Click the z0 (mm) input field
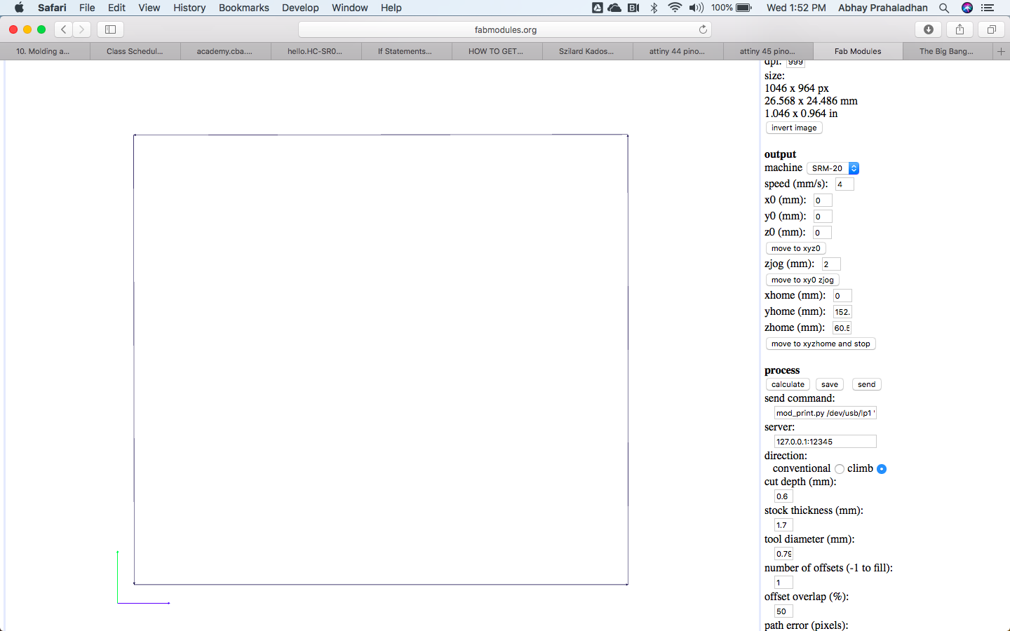Screen dimensions: 1010x631 click(822, 233)
